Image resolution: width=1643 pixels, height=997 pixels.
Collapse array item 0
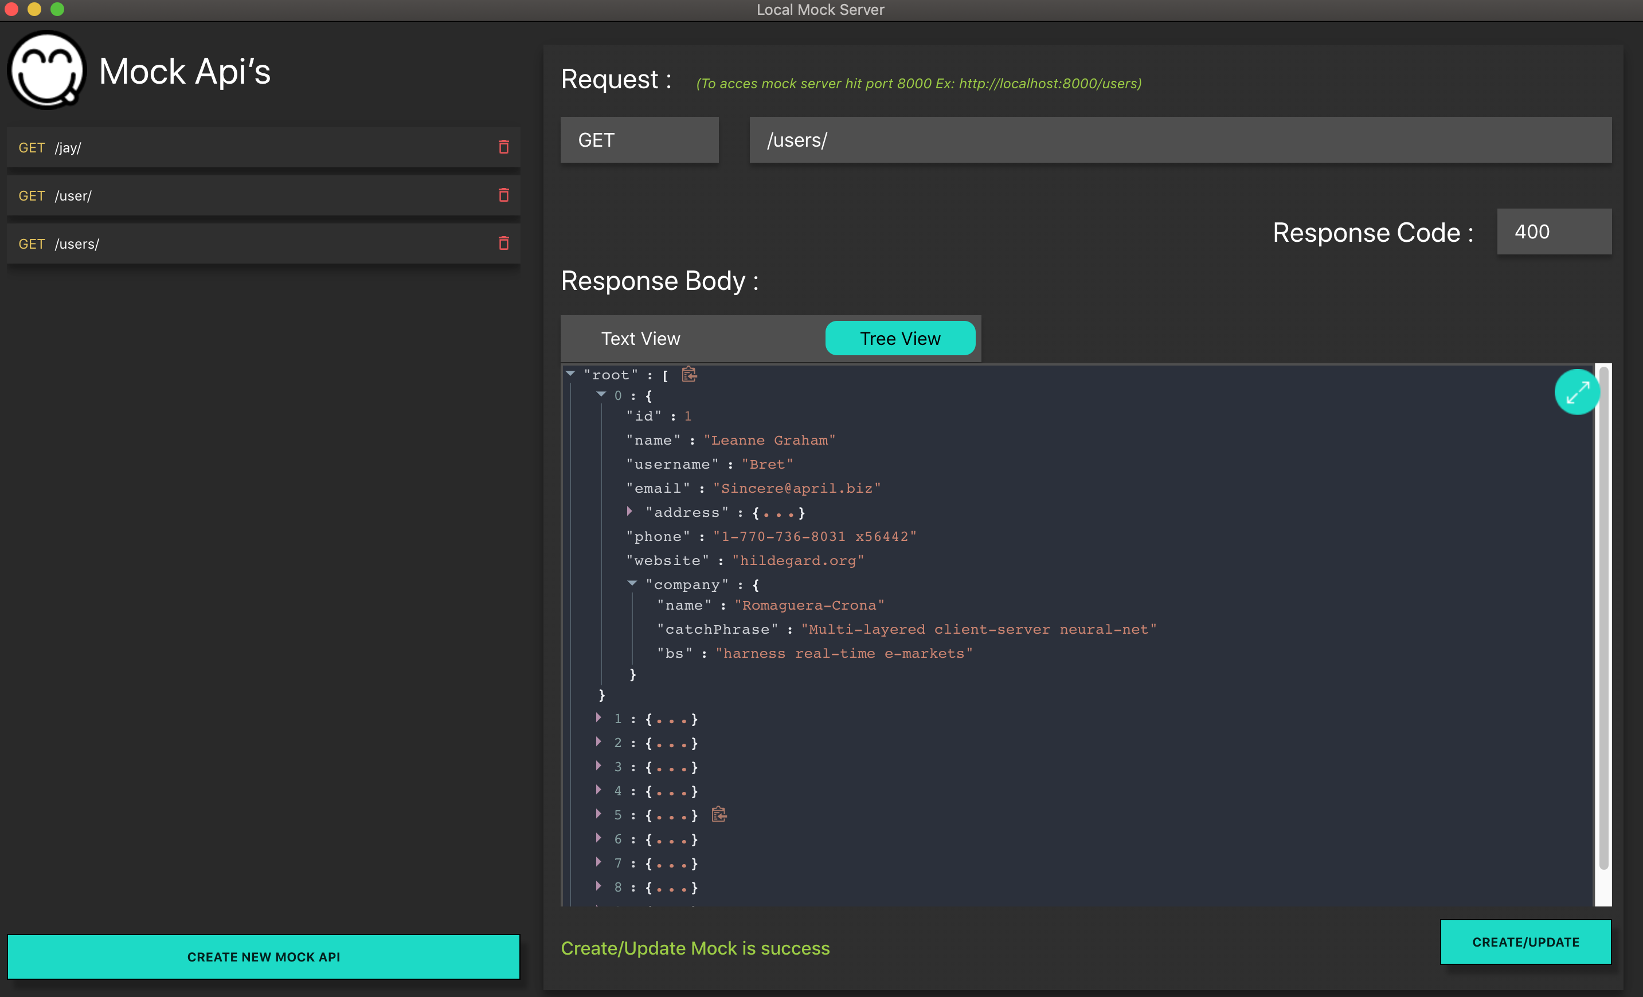click(x=601, y=395)
